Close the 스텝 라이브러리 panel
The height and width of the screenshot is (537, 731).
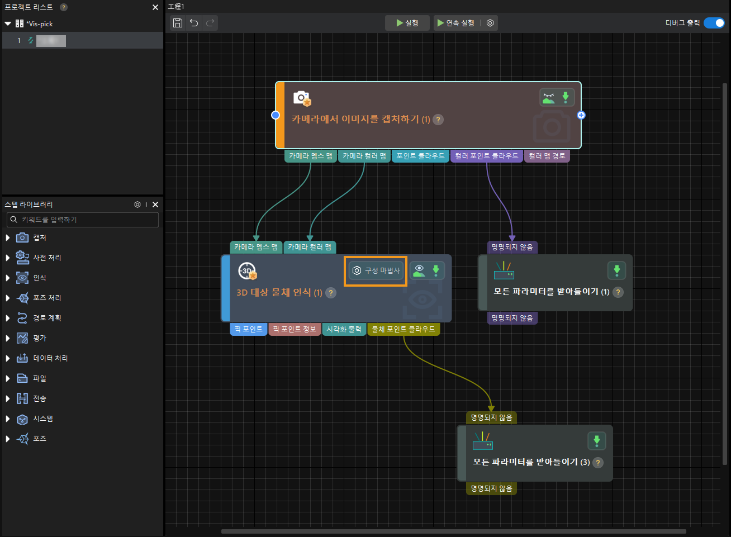pos(155,205)
